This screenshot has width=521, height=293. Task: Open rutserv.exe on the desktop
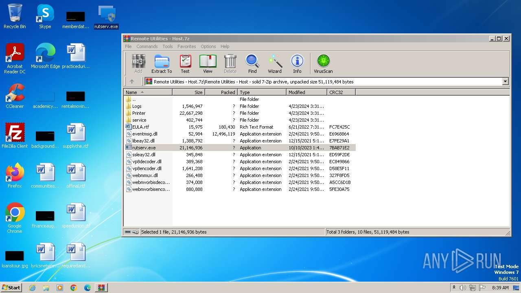pyautogui.click(x=106, y=17)
